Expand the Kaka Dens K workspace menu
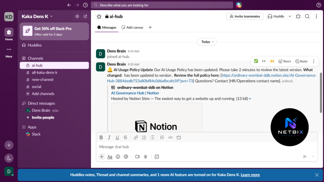 37,16
